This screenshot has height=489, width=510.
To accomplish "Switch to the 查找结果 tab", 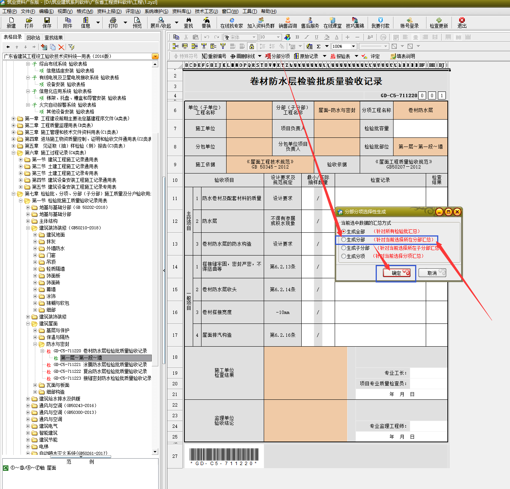I will pos(54,38).
